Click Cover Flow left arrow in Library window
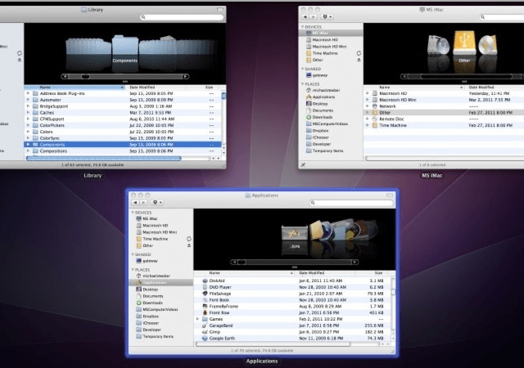Screen dimensions: 524x368 [65, 77]
